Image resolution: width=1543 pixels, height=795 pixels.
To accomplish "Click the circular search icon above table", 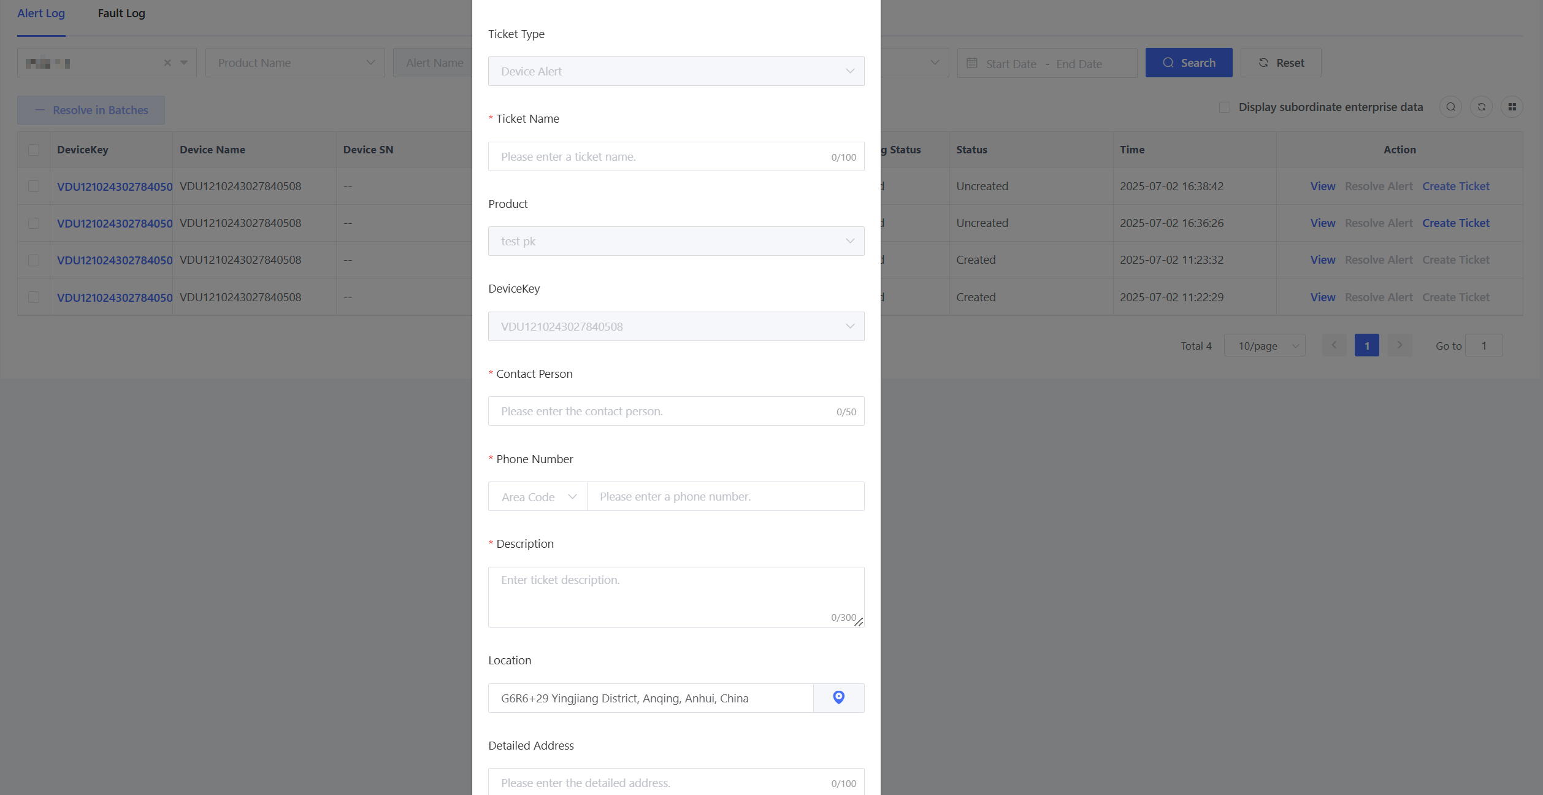I will pos(1450,107).
